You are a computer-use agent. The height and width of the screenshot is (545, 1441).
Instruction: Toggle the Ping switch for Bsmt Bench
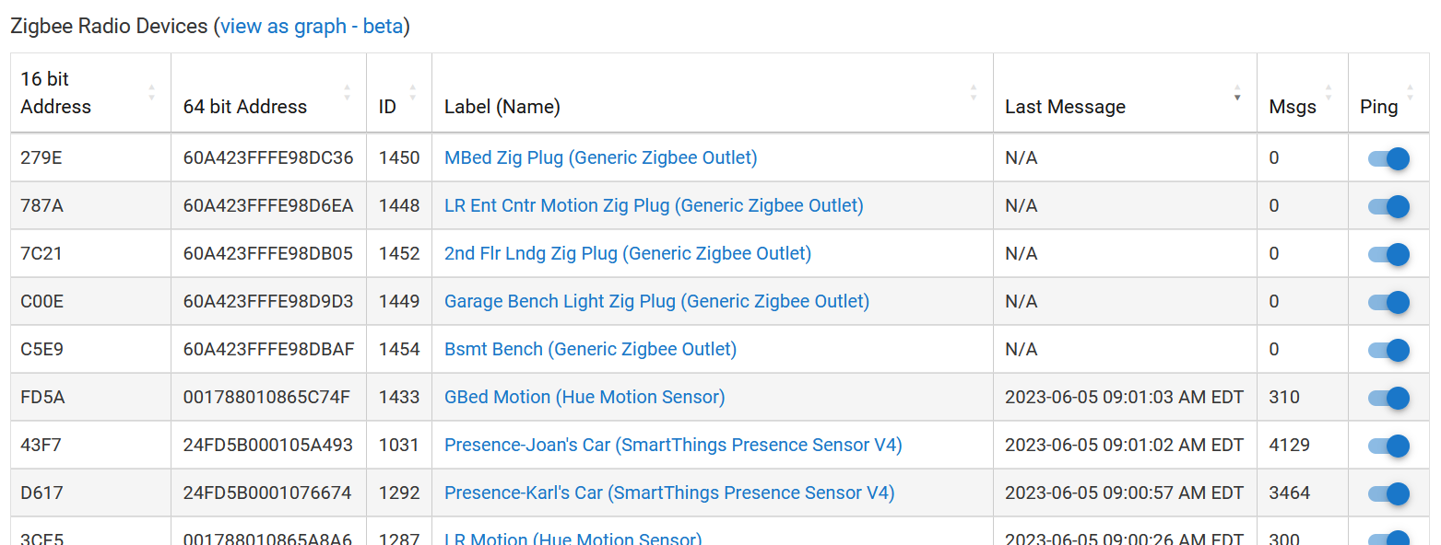coord(1388,349)
